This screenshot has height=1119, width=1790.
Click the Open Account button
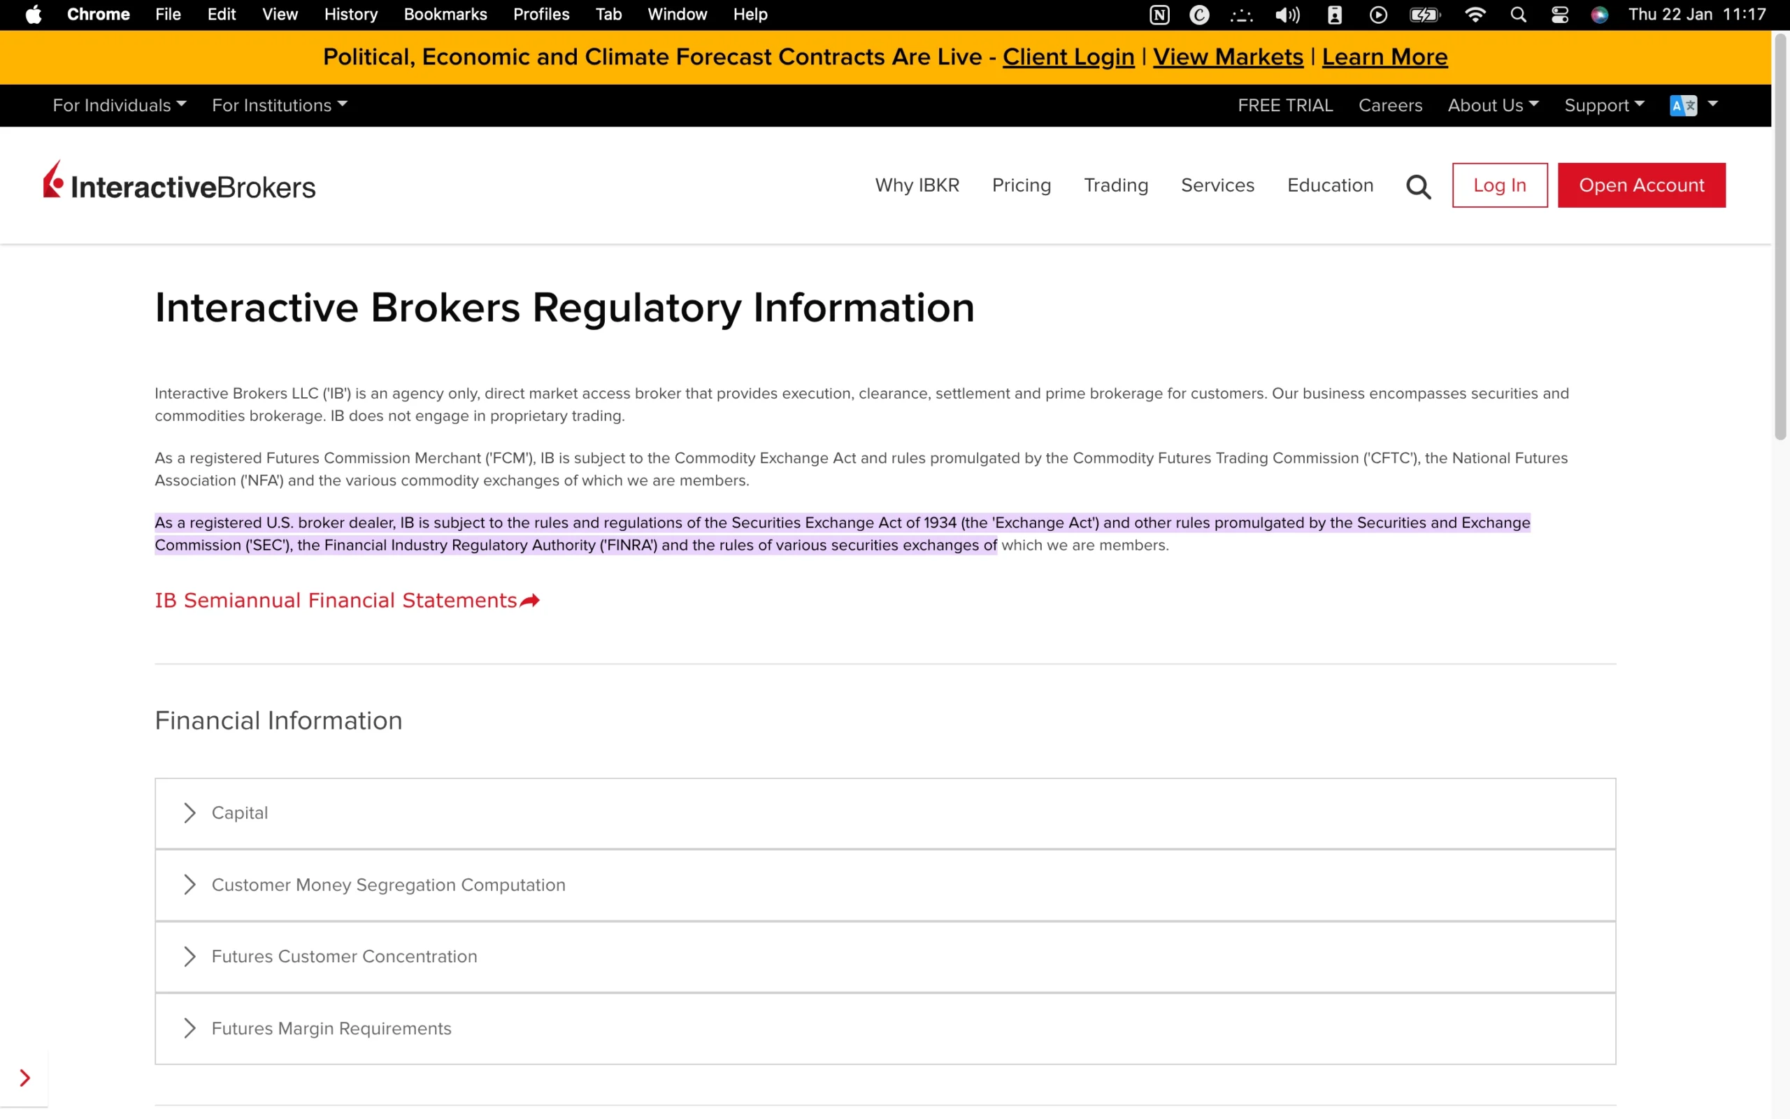coord(1641,185)
